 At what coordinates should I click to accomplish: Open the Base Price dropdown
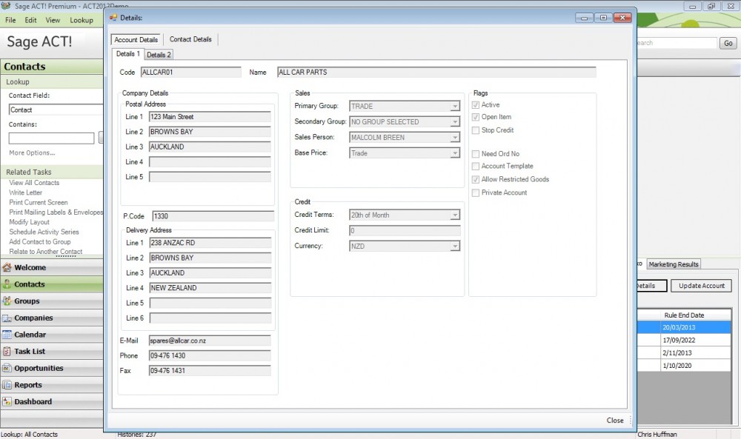coord(455,153)
